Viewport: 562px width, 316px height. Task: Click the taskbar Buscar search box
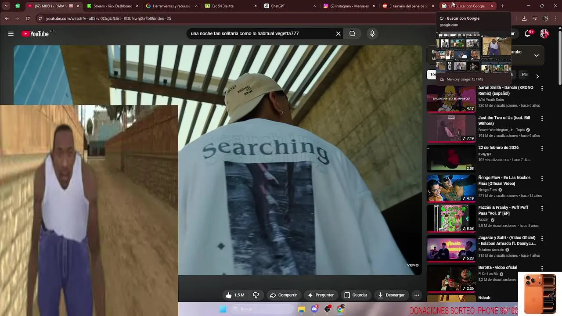coord(262,309)
